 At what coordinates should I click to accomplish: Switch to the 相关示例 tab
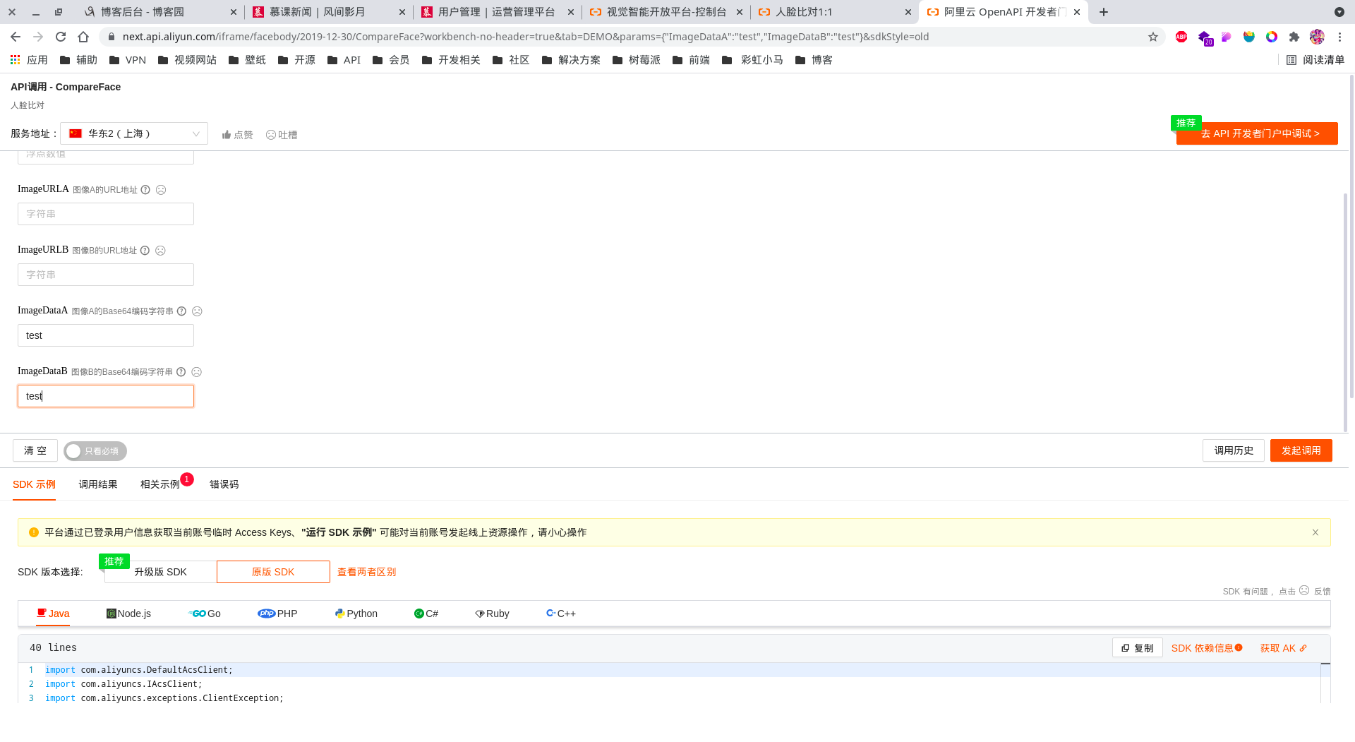coord(160,484)
